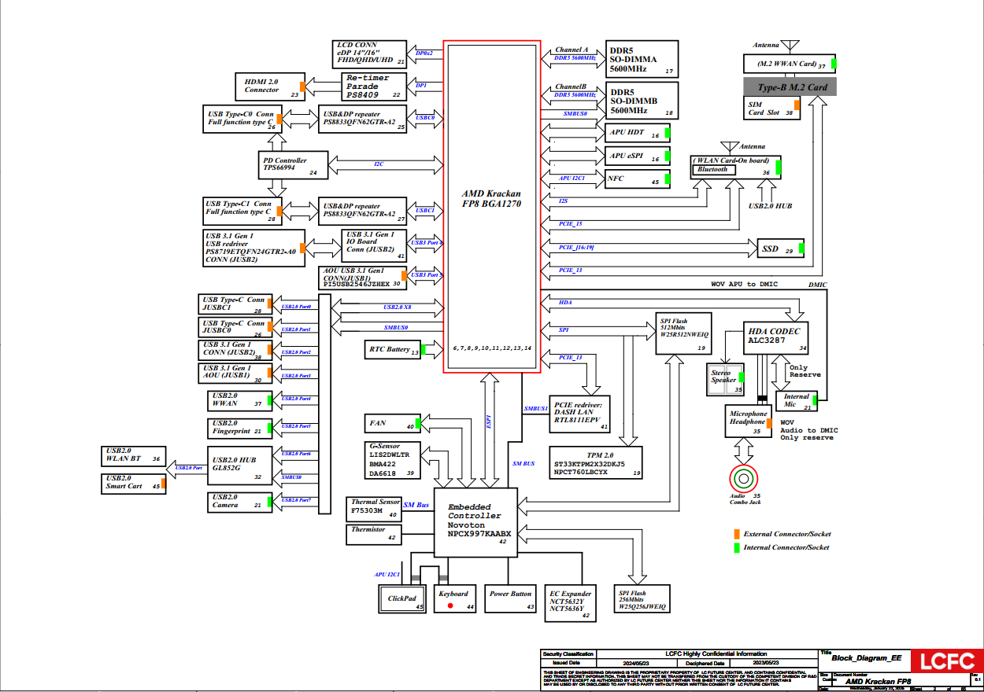Select the green Internal Connector/Socket legend swatch
Screen dimensions: 984x692
pos(737,547)
